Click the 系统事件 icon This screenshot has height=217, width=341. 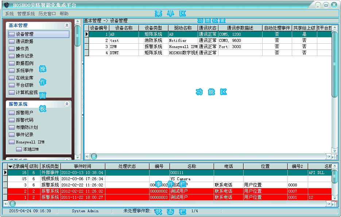point(12,71)
